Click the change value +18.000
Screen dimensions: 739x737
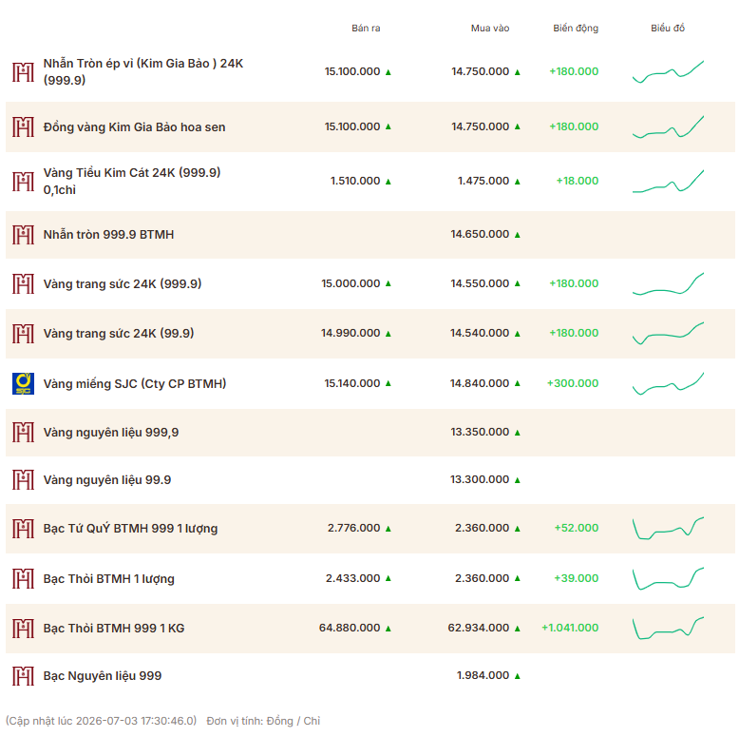coord(578,181)
